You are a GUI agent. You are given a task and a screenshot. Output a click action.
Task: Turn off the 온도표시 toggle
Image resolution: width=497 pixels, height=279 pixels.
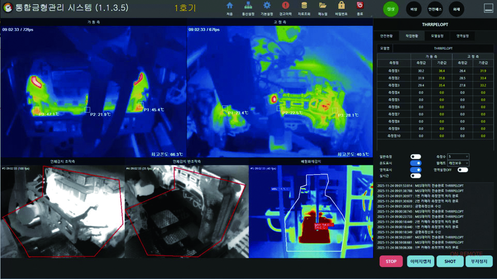(415, 163)
